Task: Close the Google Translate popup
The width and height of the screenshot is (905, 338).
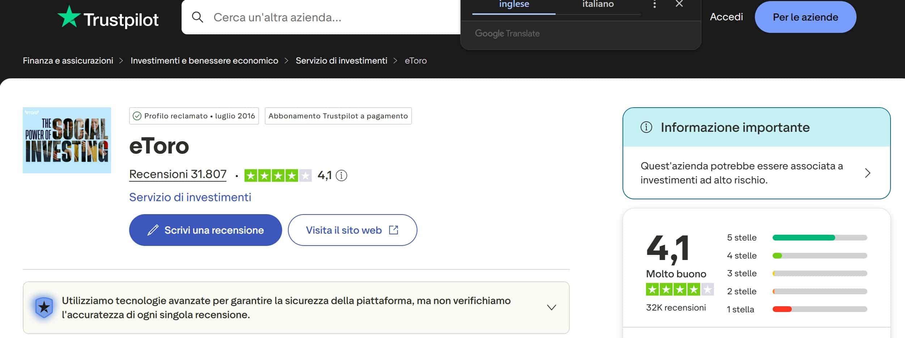Action: [679, 4]
